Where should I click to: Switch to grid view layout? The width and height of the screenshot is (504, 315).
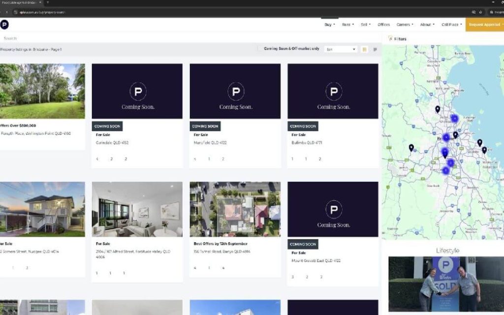click(365, 49)
